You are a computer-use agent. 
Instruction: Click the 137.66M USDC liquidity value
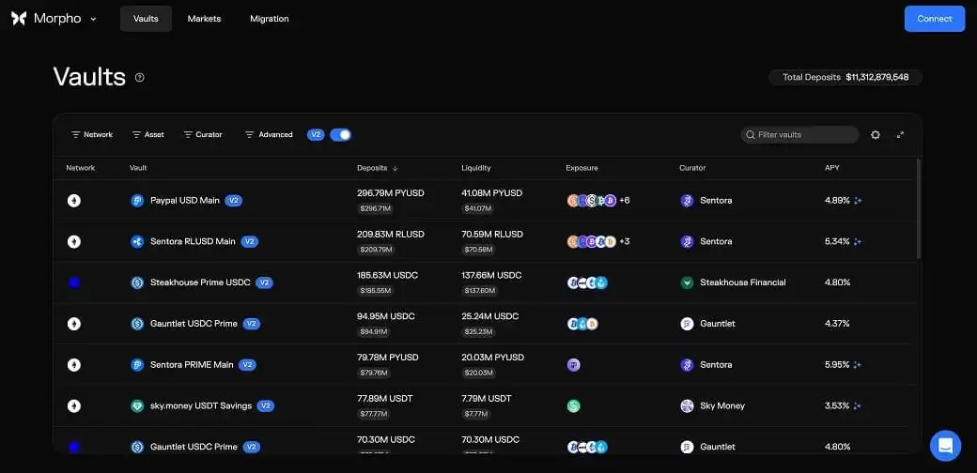tap(491, 275)
